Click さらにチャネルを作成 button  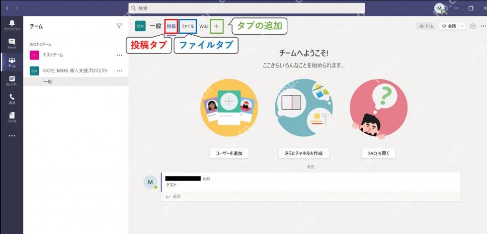[x=304, y=153]
